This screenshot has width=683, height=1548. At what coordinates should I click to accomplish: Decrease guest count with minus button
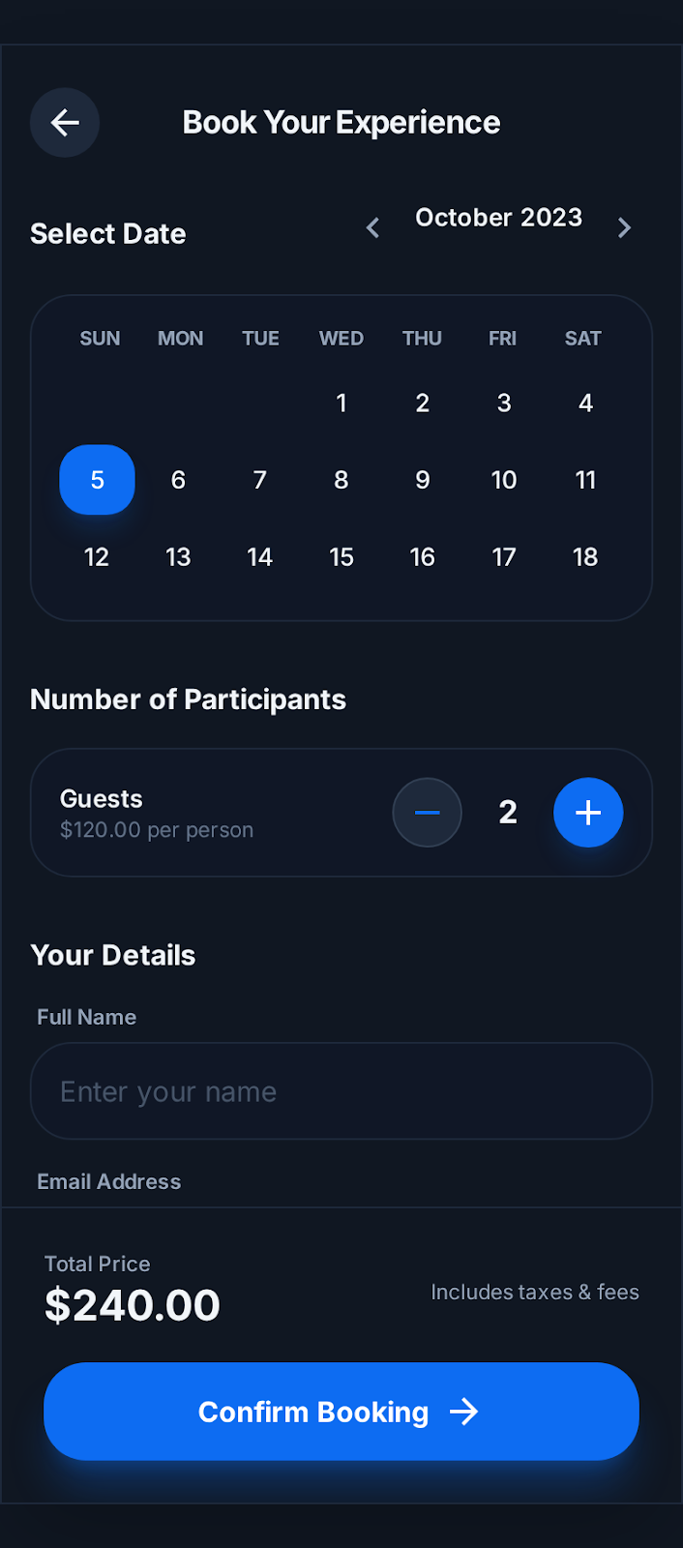click(427, 813)
